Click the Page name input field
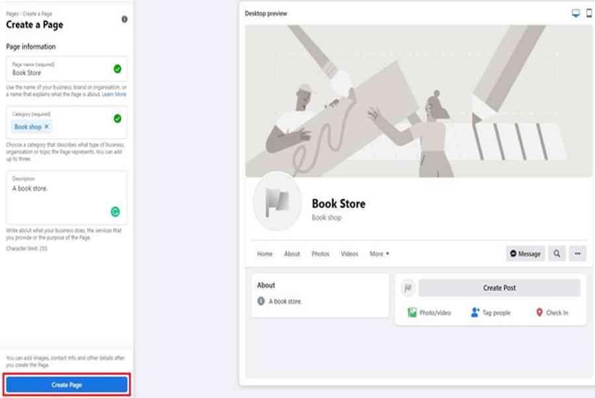595x398 pixels. tap(67, 69)
